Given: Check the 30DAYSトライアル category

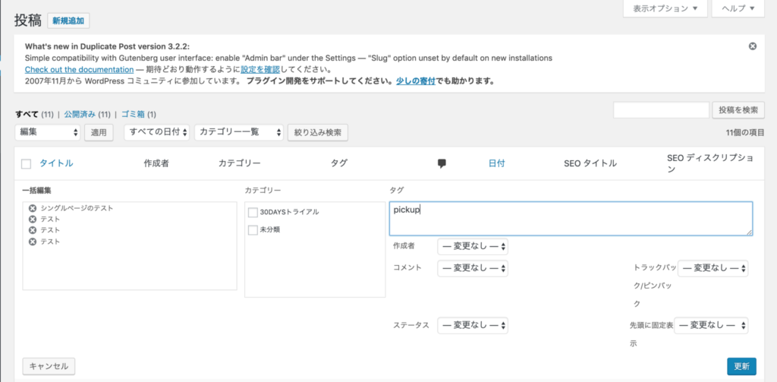Looking at the screenshot, I should 253,212.
